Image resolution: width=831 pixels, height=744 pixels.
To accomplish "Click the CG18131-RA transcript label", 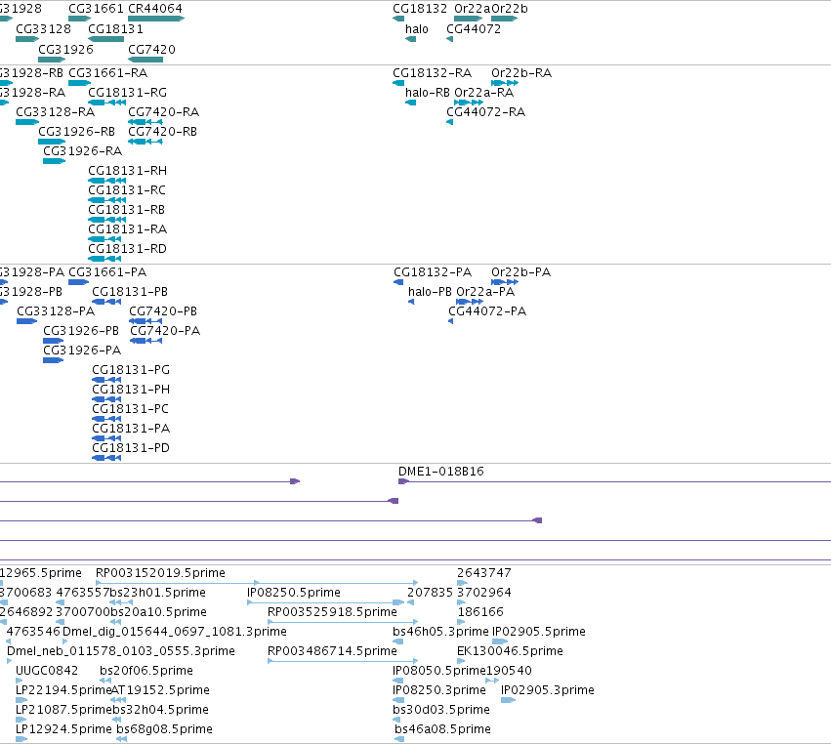I will [x=127, y=229].
